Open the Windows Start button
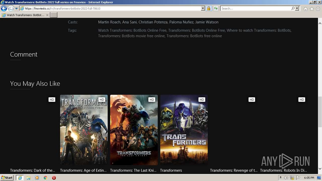 (x=7, y=178)
